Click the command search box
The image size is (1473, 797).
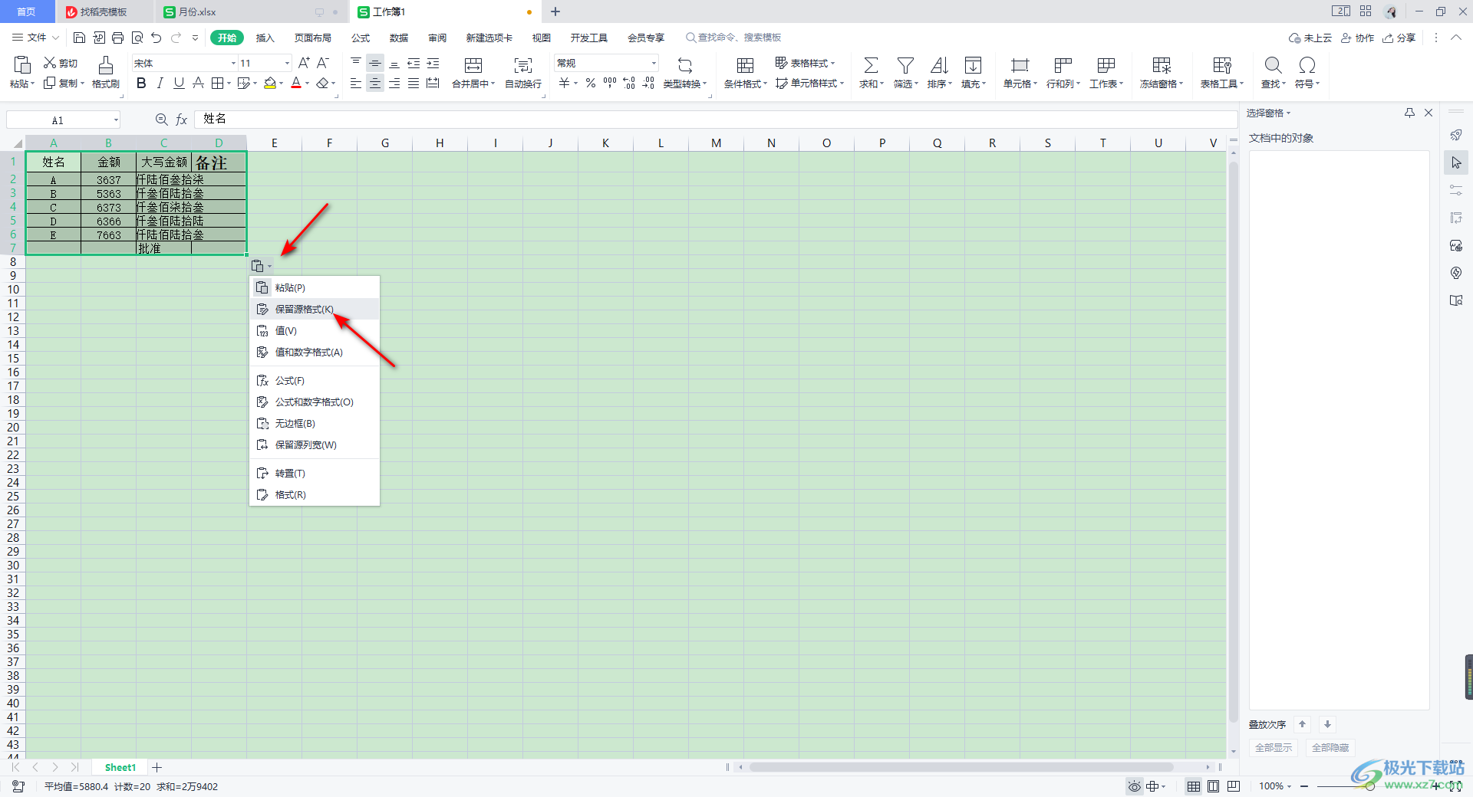pyautogui.click(x=733, y=38)
